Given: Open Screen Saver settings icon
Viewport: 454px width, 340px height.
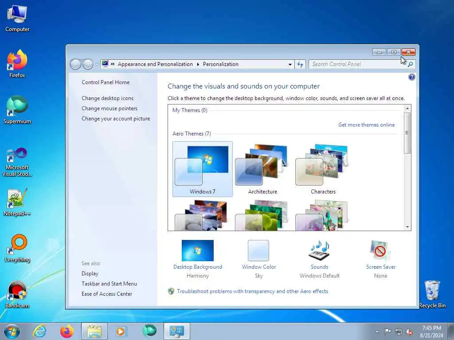Looking at the screenshot, I should [x=380, y=251].
